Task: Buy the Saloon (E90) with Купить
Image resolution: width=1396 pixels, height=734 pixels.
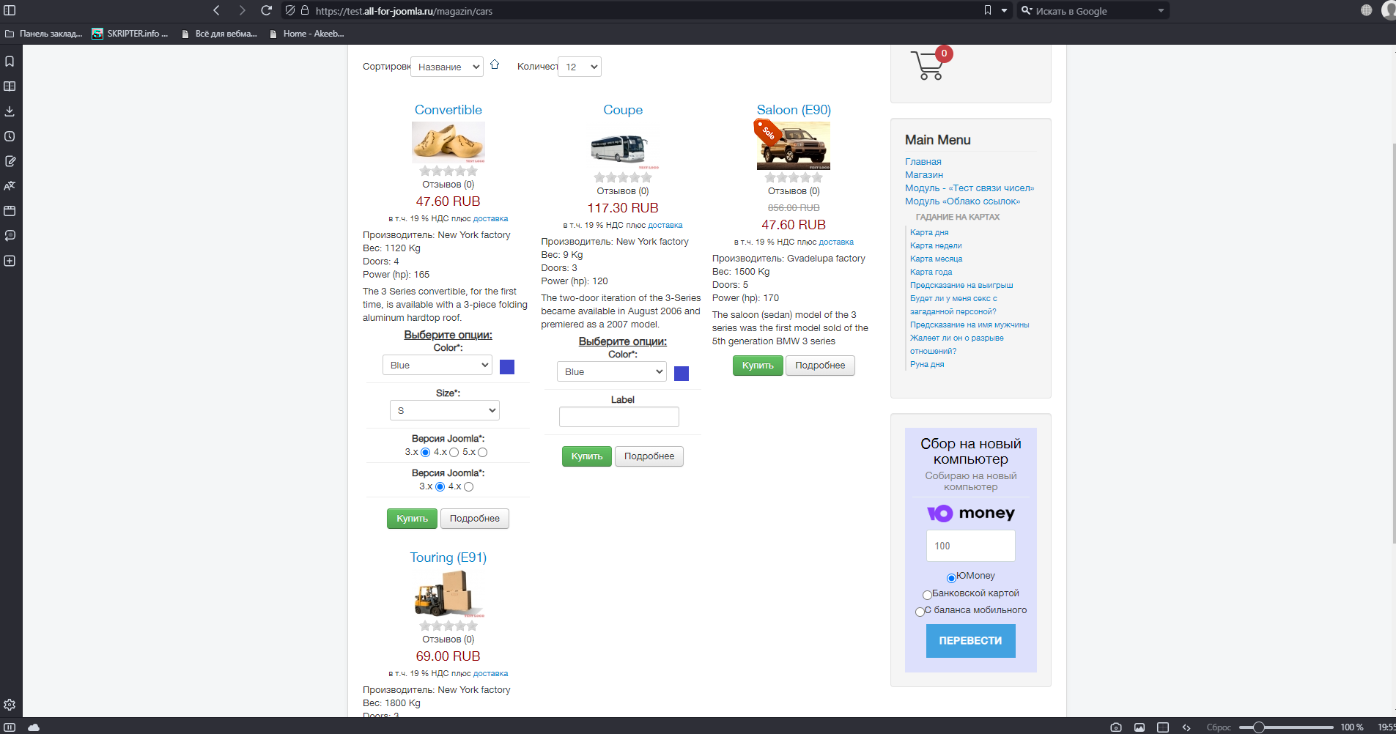Action: pyautogui.click(x=758, y=366)
